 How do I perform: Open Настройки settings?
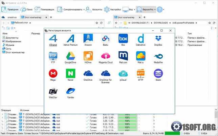tap(112, 9)
